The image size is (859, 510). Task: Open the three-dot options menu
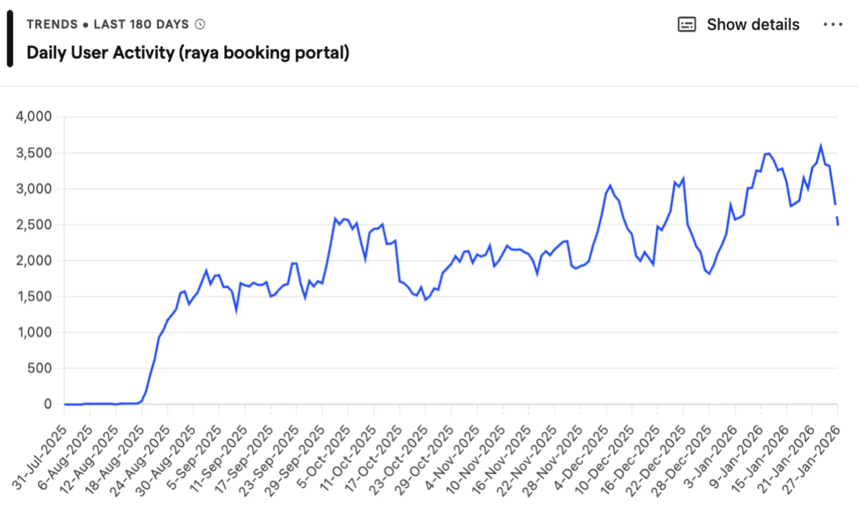coord(833,24)
